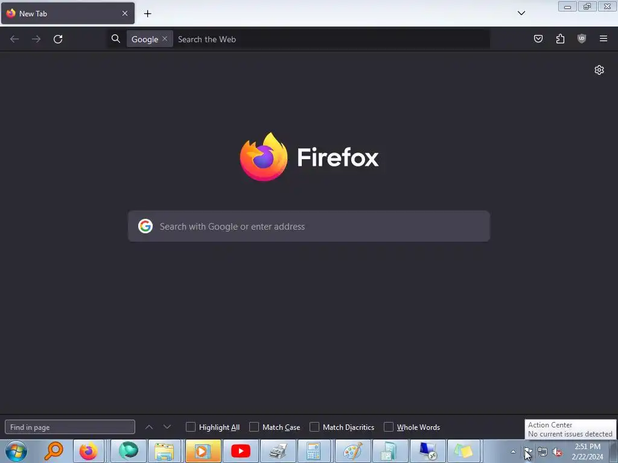Image resolution: width=618 pixels, height=463 pixels.
Task: Enable the Match Diacritics checkbox
Action: click(314, 427)
